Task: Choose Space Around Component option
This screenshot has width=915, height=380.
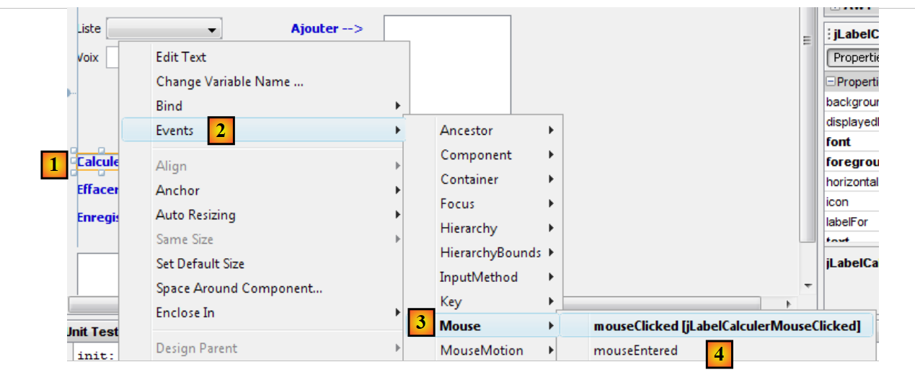Action: pos(239,288)
